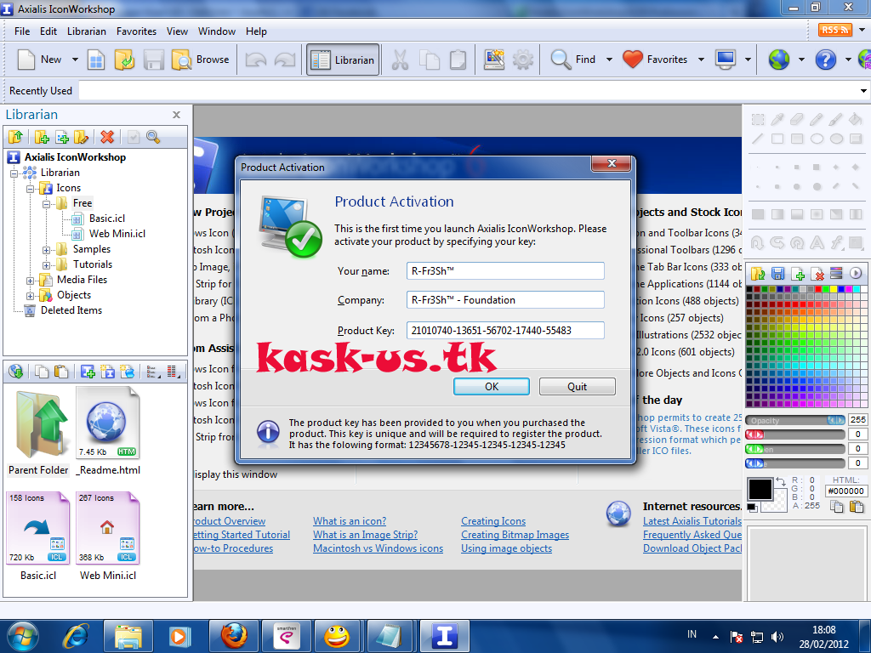The height and width of the screenshot is (653, 871).
Task: Swap foreground and background colors
Action: 781,481
